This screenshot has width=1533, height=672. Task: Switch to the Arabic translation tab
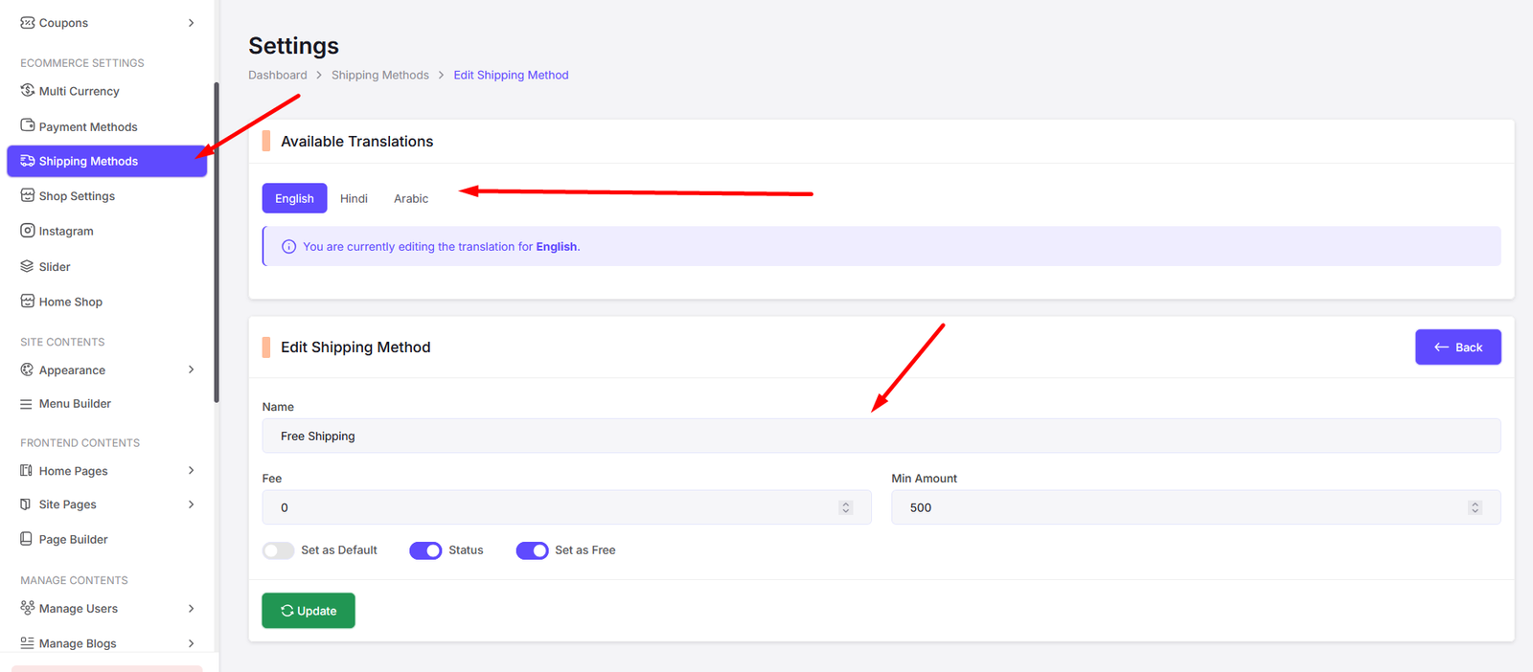411,198
